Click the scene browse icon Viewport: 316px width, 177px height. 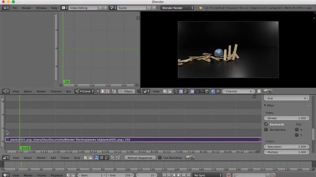(x=113, y=8)
